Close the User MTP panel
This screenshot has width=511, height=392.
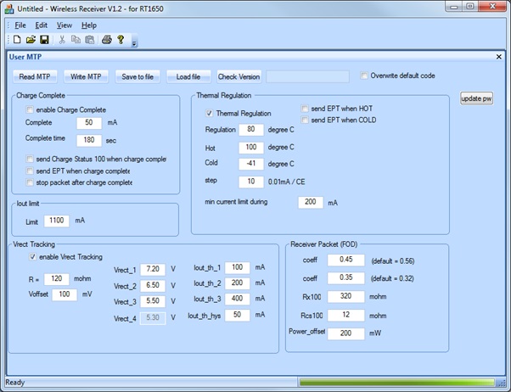coord(498,57)
